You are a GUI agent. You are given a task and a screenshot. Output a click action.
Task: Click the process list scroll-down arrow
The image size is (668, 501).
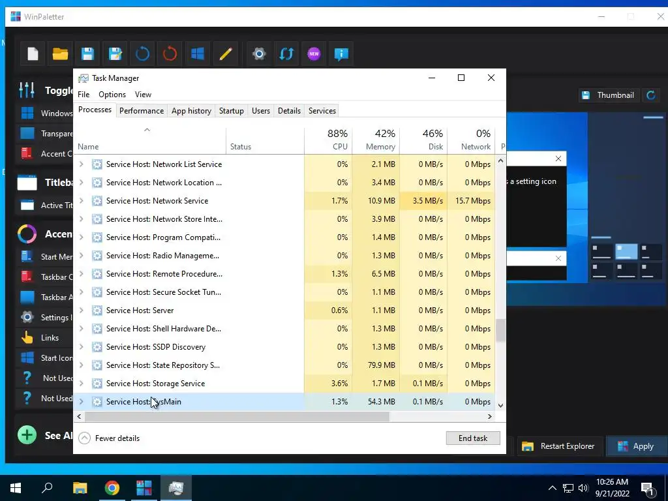click(500, 406)
